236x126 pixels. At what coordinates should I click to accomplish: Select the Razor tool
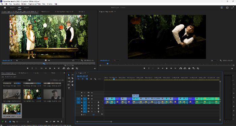72,78
